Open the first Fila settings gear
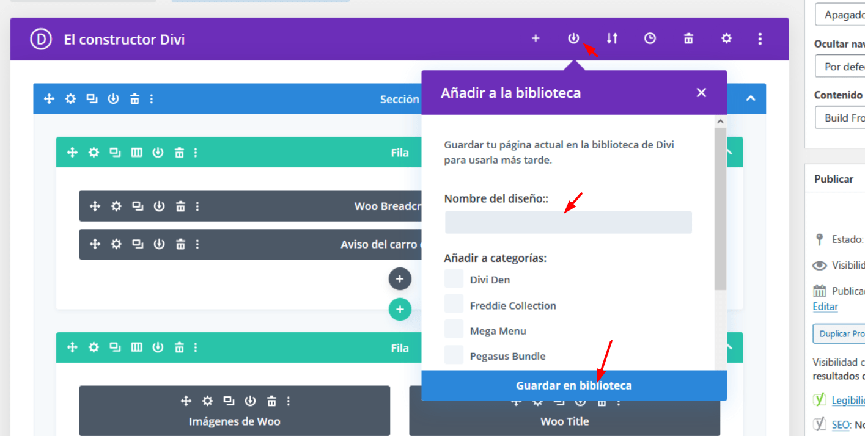 click(x=94, y=153)
